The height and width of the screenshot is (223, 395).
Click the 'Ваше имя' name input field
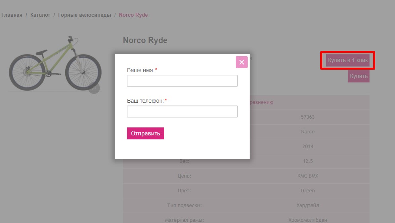pyautogui.click(x=182, y=80)
